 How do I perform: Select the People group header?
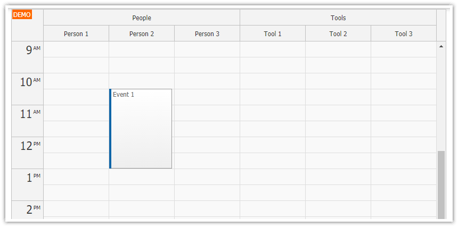(x=142, y=18)
